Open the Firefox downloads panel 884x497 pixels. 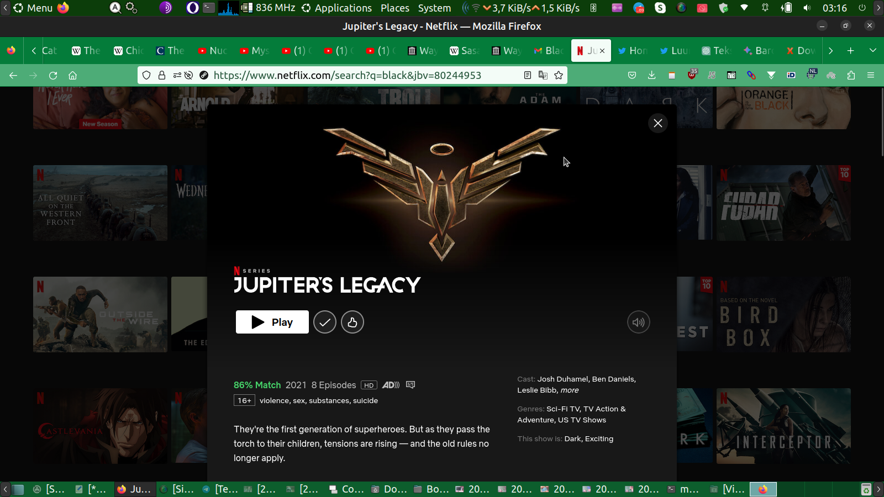(652, 75)
